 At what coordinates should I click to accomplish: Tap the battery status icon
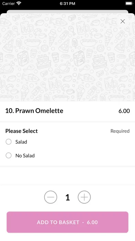pyautogui.click(x=129, y=3)
